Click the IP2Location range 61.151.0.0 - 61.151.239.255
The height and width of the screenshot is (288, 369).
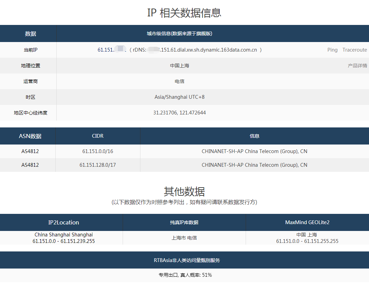64,241
